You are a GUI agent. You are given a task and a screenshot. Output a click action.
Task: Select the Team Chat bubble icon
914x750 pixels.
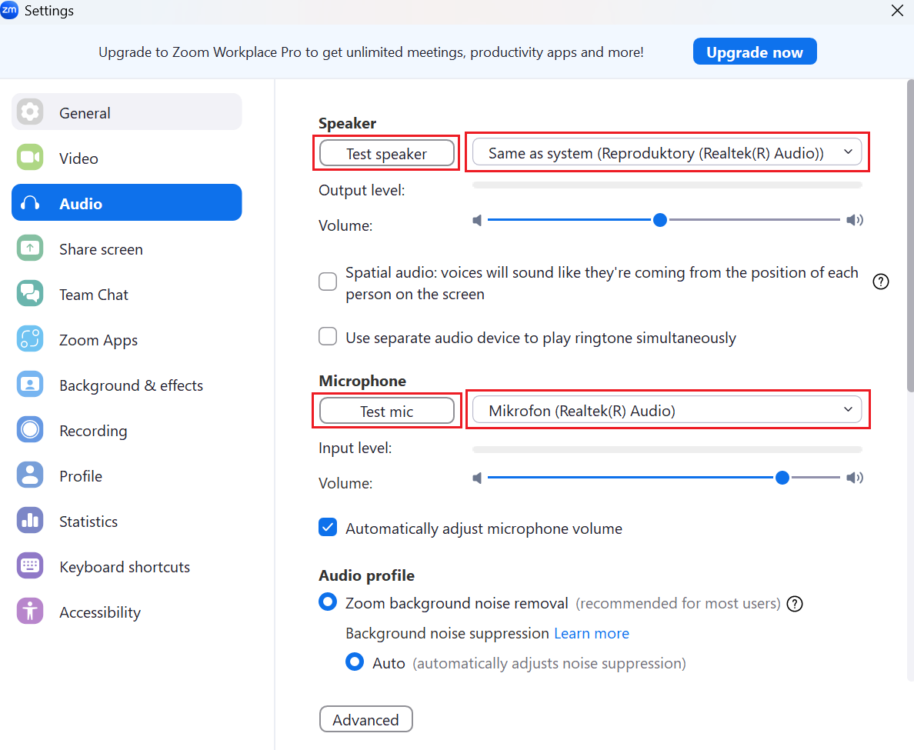point(30,295)
